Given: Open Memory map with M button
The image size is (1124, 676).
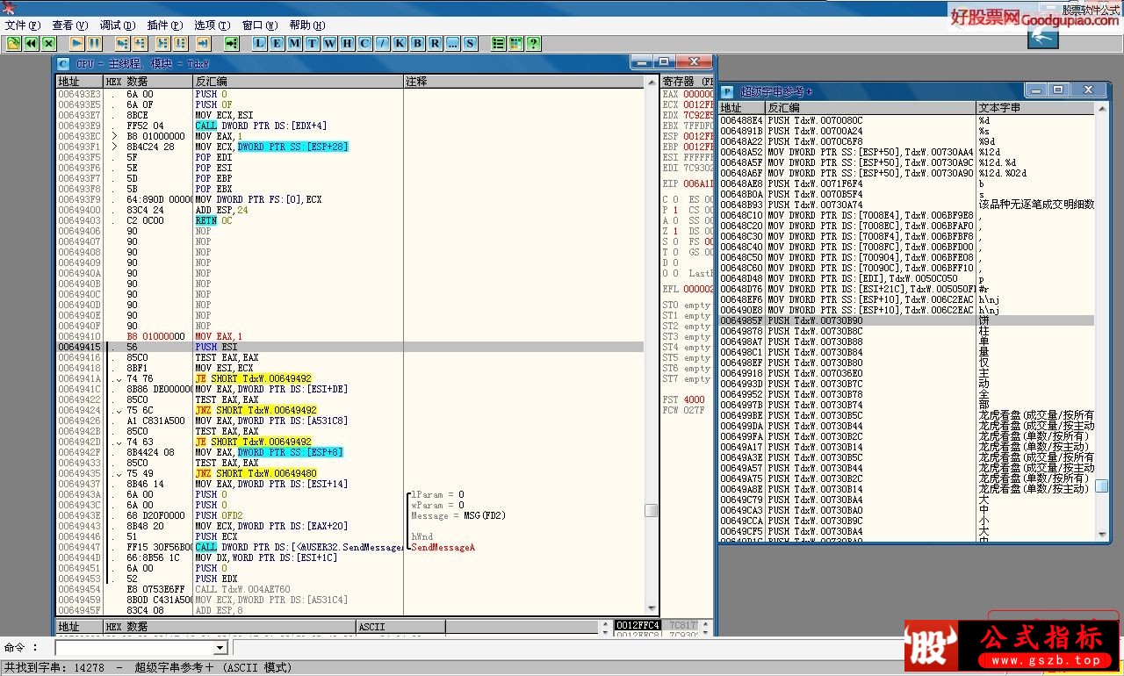Looking at the screenshot, I should 294,43.
